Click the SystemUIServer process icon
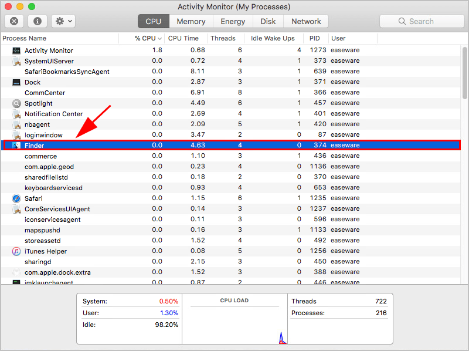Image resolution: width=469 pixels, height=351 pixels. 16,61
